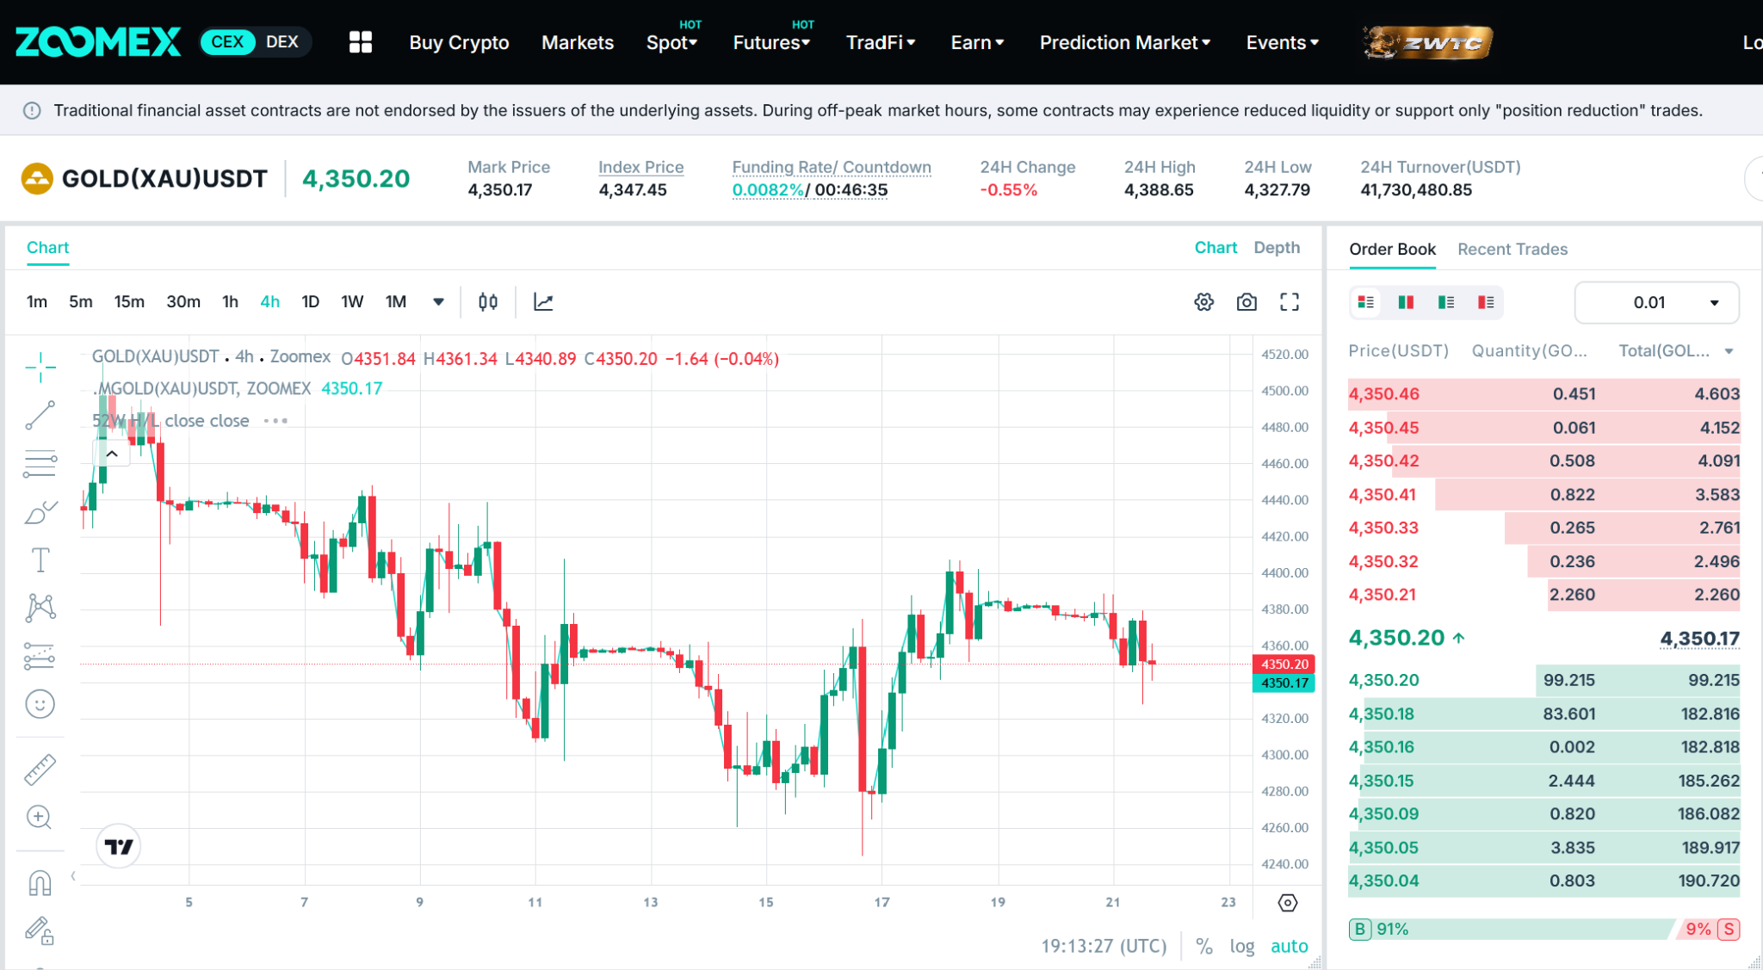This screenshot has height=970, width=1763.
Task: Toggle the magnet snap mode
Action: 40,883
